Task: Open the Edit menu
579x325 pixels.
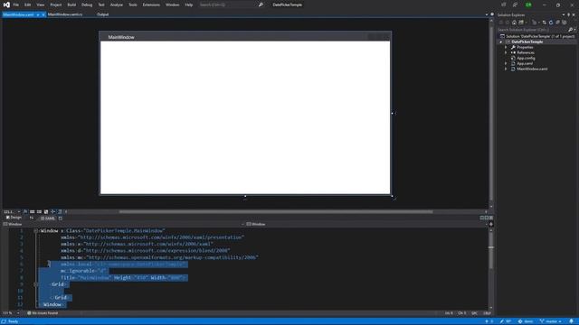Action: pos(28,5)
